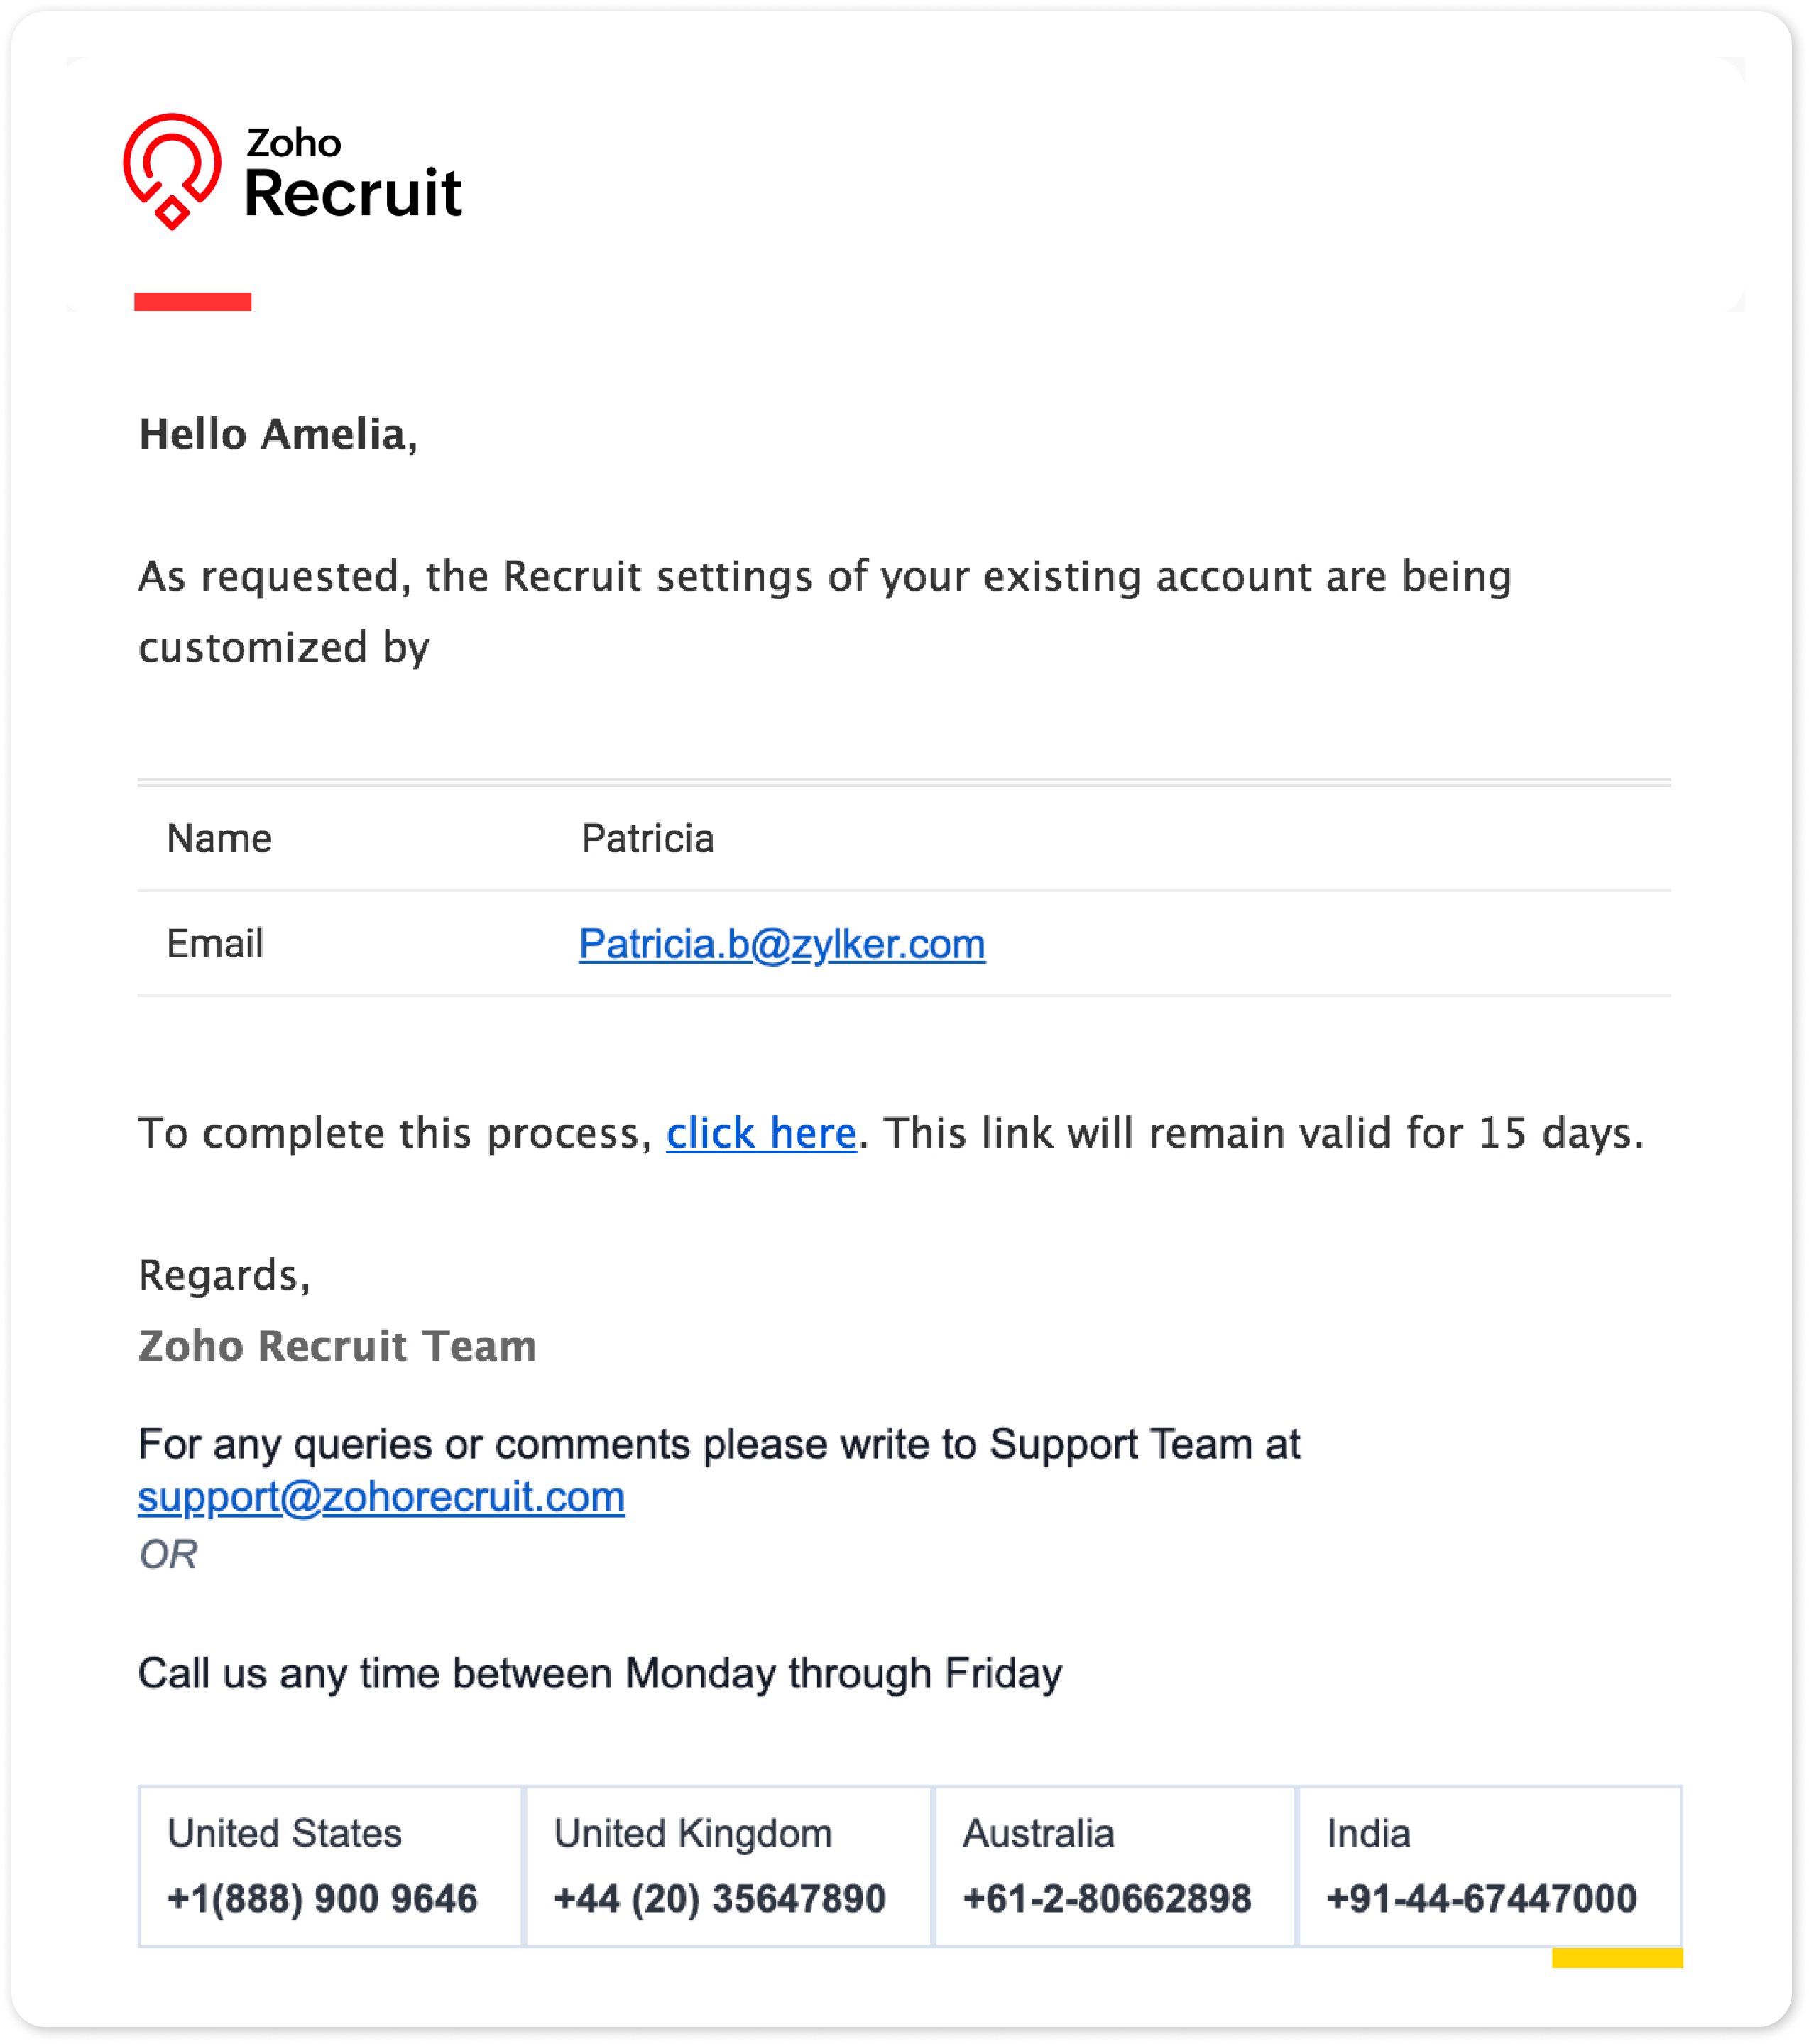
Task: Click the "Hello Amelia," greeting
Action: click(278, 434)
